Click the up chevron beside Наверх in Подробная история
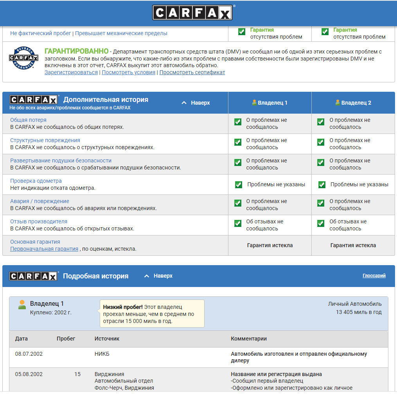The height and width of the screenshot is (394, 397). click(147, 276)
